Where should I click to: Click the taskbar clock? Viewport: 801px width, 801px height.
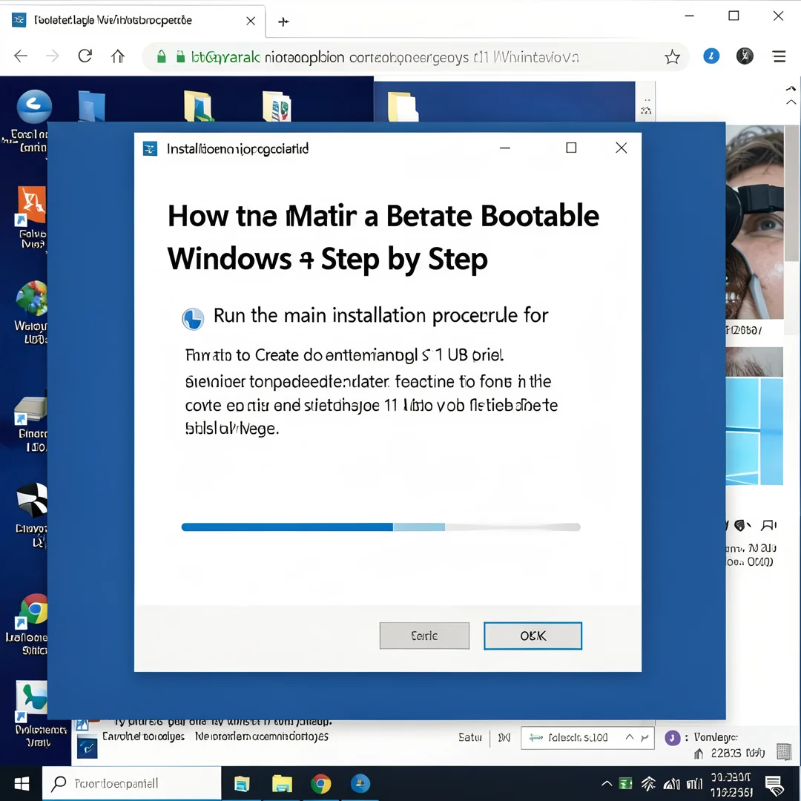pyautogui.click(x=731, y=784)
